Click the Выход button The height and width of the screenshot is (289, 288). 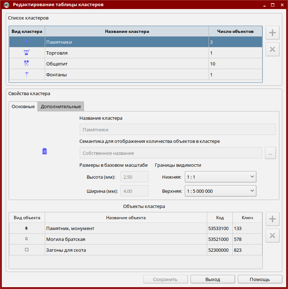(213, 280)
